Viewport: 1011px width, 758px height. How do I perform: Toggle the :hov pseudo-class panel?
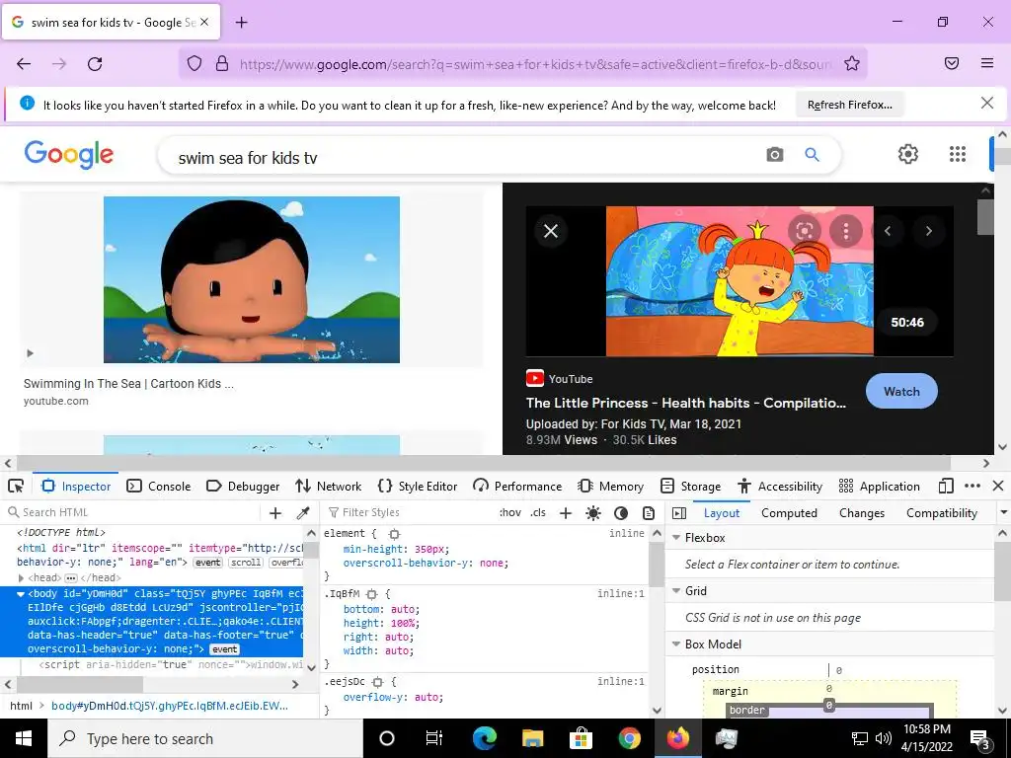(510, 513)
